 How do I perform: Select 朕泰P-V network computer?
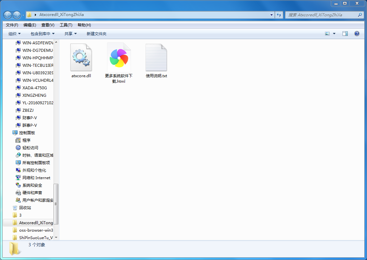[x=26, y=125]
